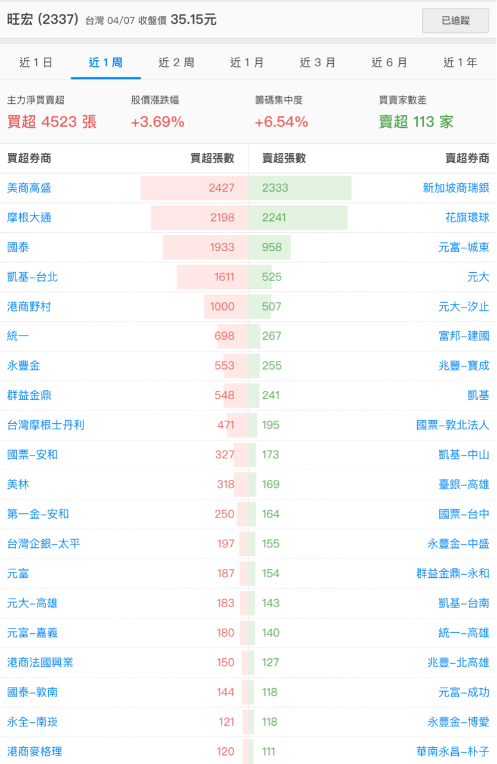Screen dimensions: 497x764
Task: Switch to the 近6月 tab
Action: [389, 61]
